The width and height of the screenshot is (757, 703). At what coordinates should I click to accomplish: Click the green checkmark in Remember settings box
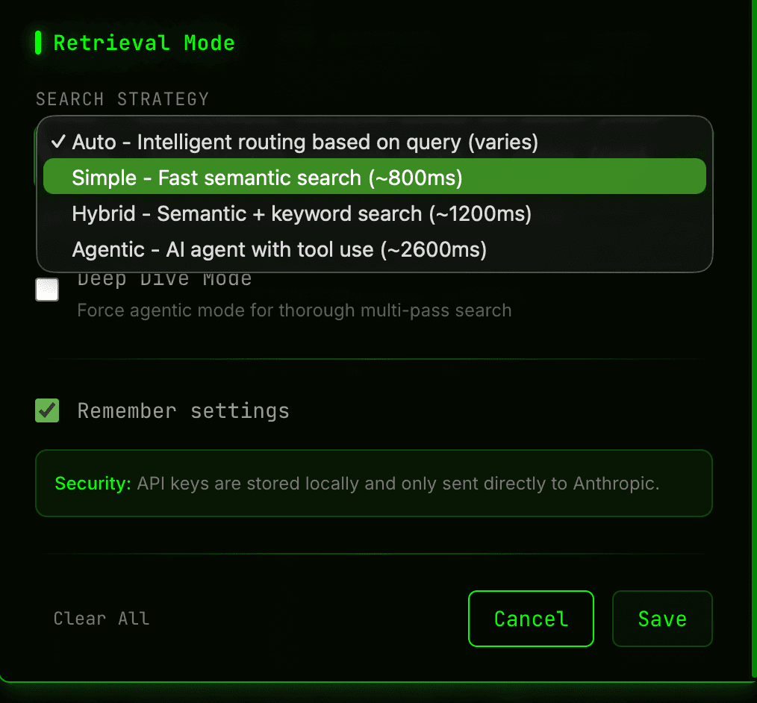click(47, 410)
